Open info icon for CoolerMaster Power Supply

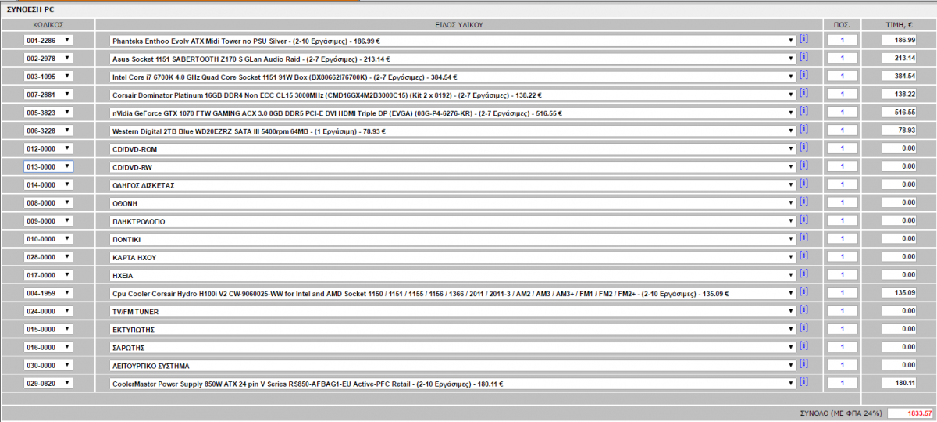(x=803, y=382)
